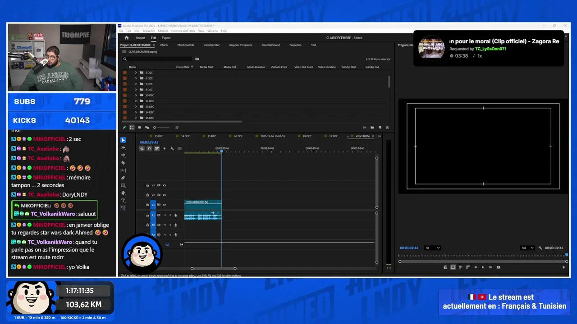Select the Razor tool
The height and width of the screenshot is (324, 577).
pyautogui.click(x=123, y=163)
